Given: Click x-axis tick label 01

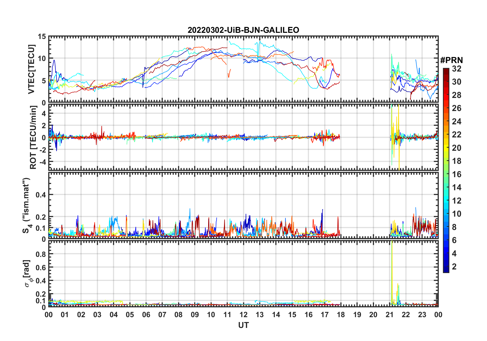Looking at the screenshot, I should tap(65, 315).
